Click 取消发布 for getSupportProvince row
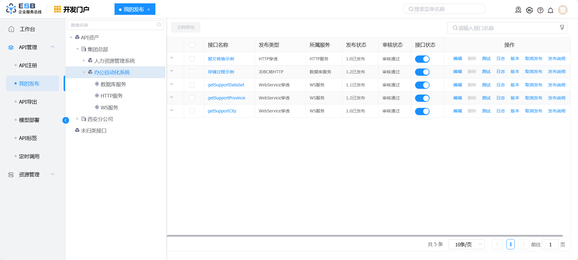578x260 pixels. [x=533, y=98]
